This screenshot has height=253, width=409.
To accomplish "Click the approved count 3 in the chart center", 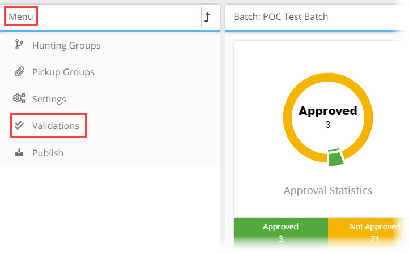I will coord(328,125).
